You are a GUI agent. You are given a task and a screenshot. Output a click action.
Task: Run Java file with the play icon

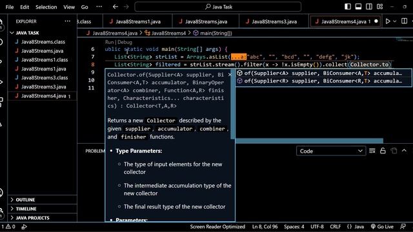tap(388, 21)
